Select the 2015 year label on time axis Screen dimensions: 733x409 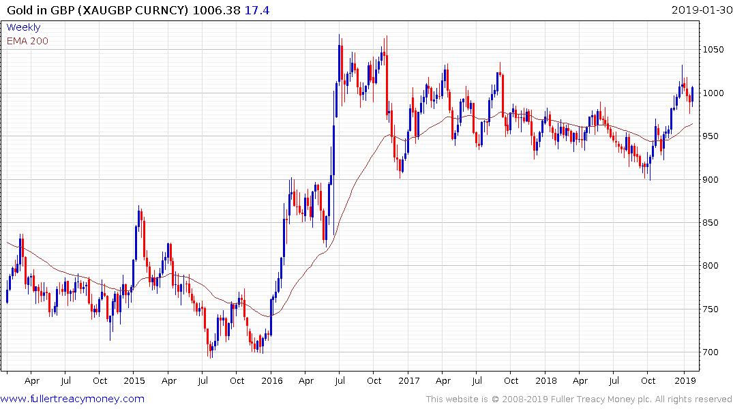click(134, 380)
